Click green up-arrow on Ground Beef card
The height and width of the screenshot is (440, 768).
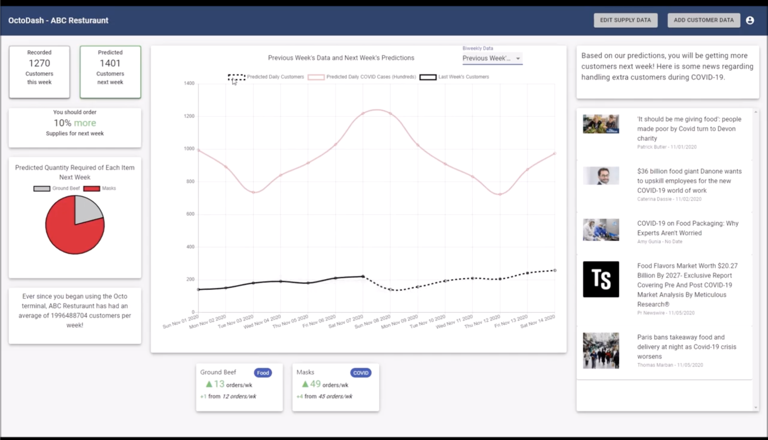[209, 384]
